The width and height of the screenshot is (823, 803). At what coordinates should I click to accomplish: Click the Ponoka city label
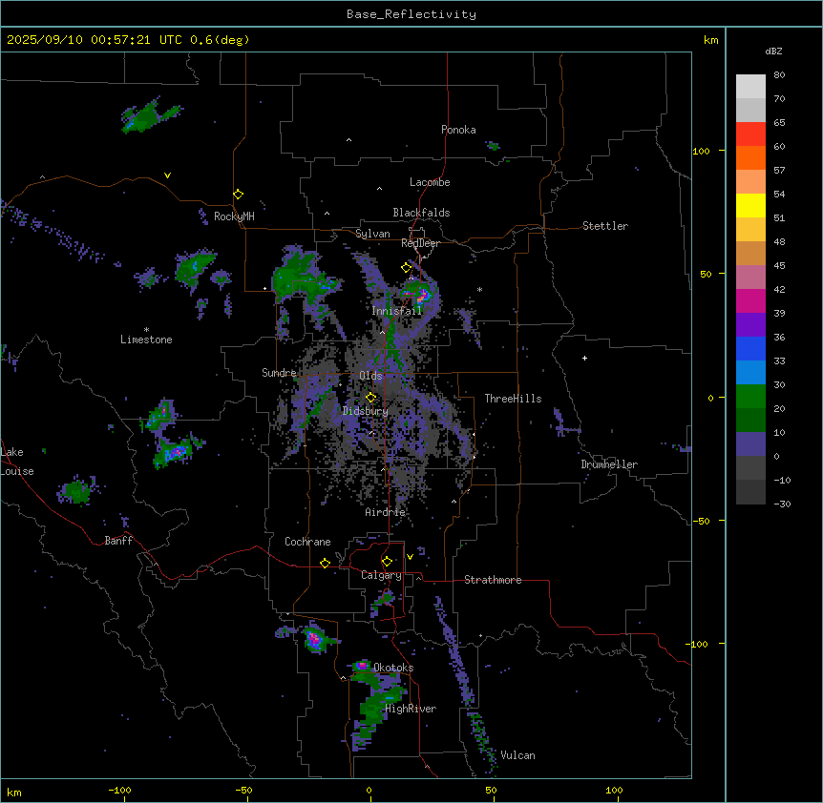pyautogui.click(x=458, y=130)
